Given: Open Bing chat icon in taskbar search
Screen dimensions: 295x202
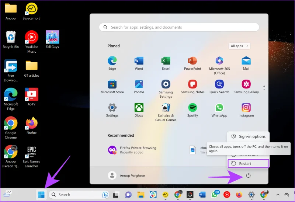Looking at the screenshot, I should pos(105,195).
